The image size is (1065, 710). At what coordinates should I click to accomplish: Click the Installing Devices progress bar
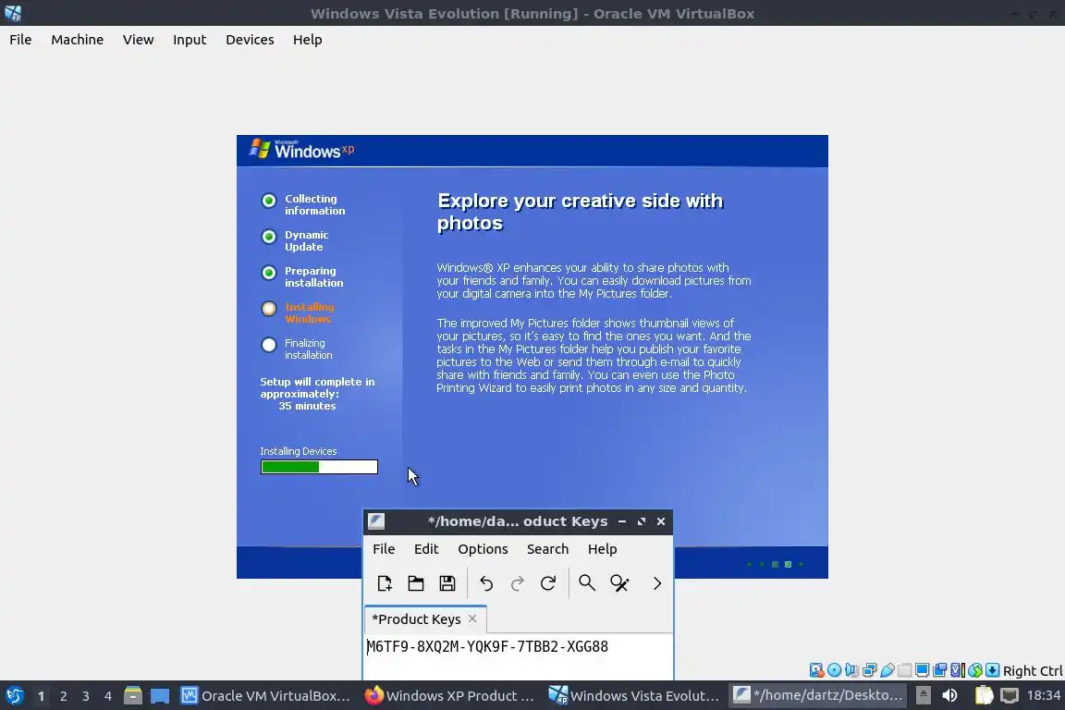pyautogui.click(x=319, y=467)
